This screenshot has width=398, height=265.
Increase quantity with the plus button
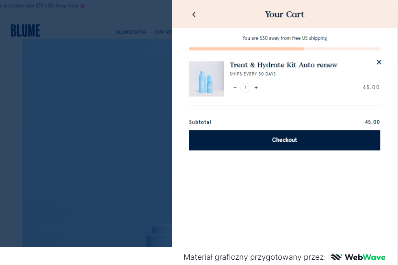pos(256,87)
